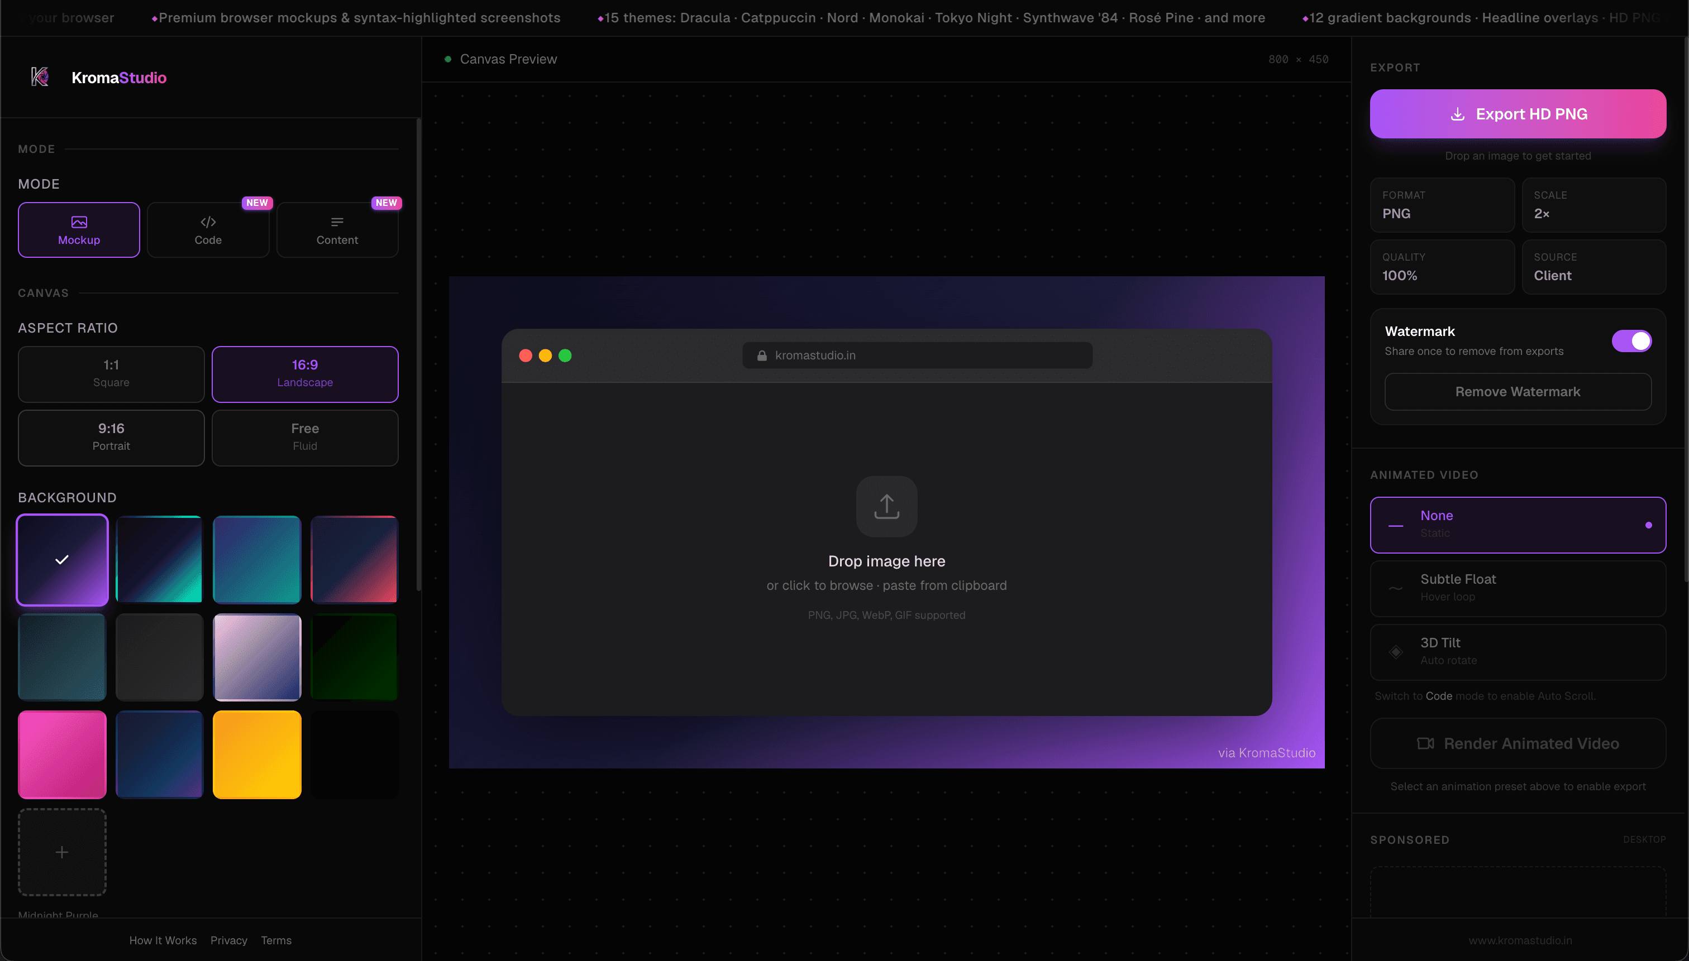Screen dimensions: 1689x961
Task: Select 16:9 Landscape aspect ratio
Action: [x=305, y=374]
